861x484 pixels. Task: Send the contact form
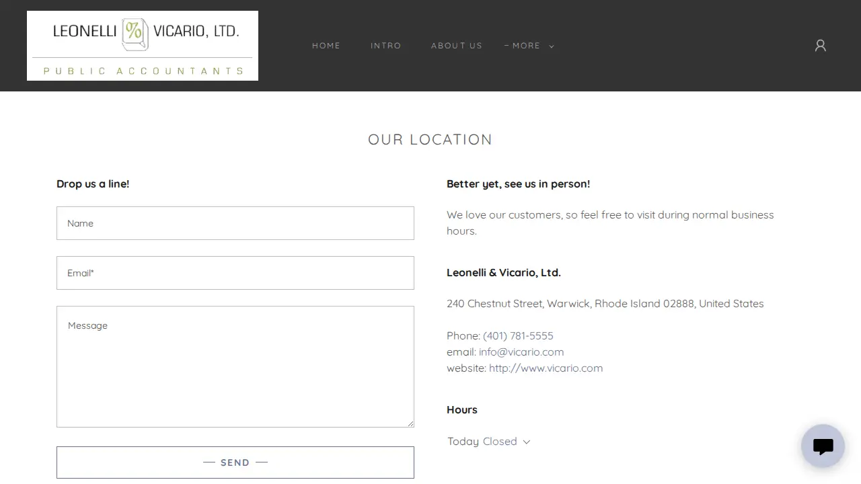(x=235, y=462)
